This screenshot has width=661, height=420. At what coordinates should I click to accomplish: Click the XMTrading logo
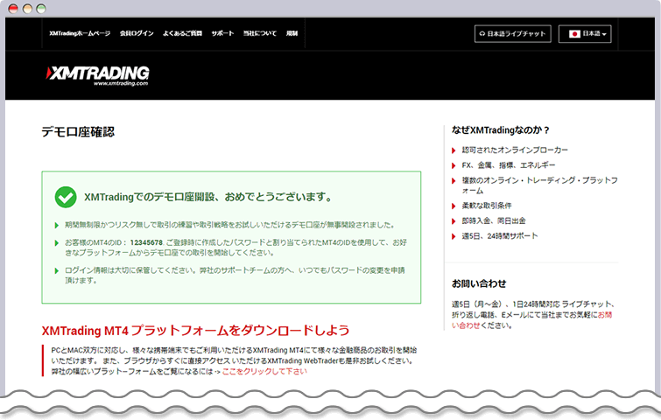coord(97,76)
